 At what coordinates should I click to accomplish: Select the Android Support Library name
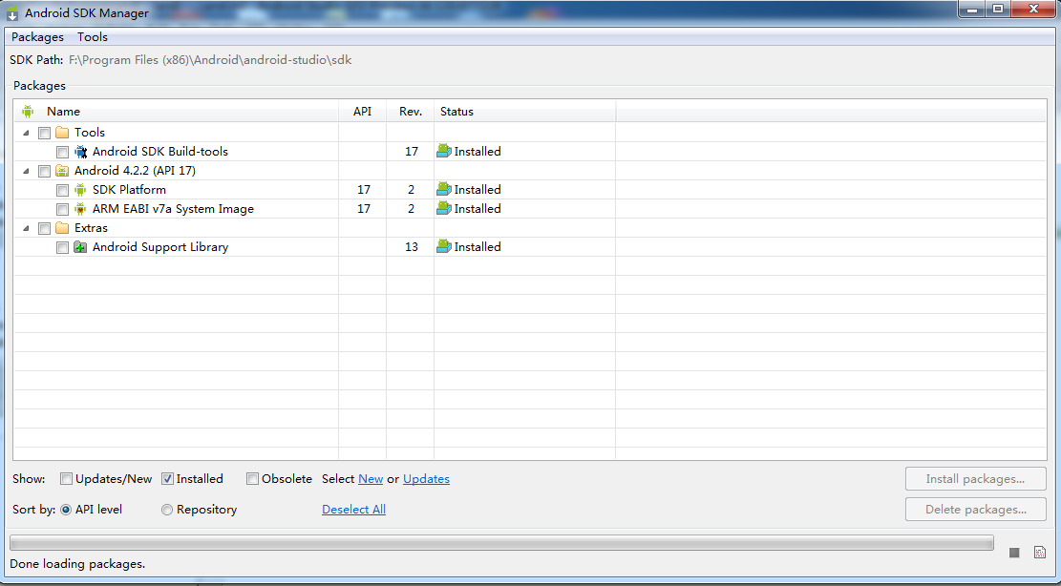click(160, 247)
